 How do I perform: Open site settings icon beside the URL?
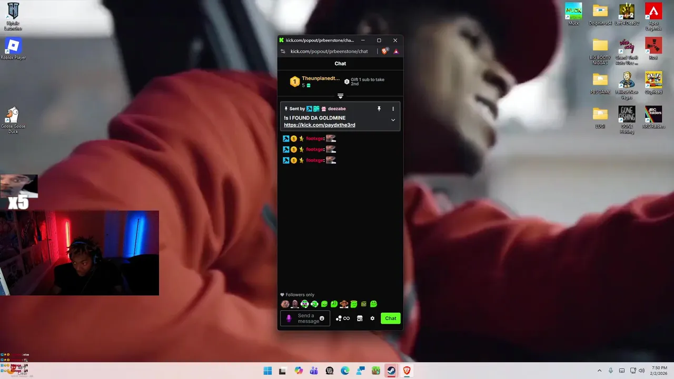(x=283, y=51)
